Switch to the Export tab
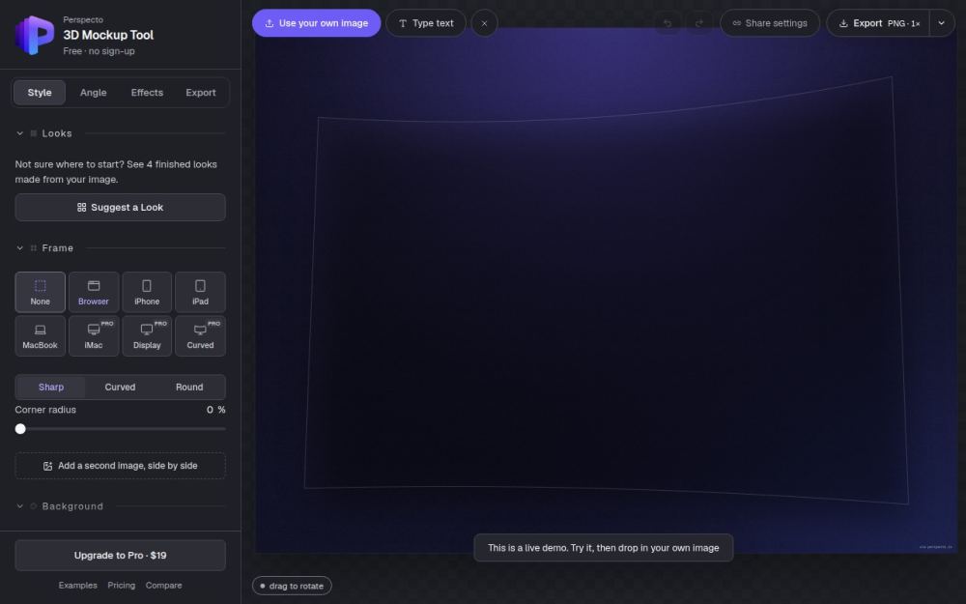Image resolution: width=966 pixels, height=604 pixels. click(201, 93)
